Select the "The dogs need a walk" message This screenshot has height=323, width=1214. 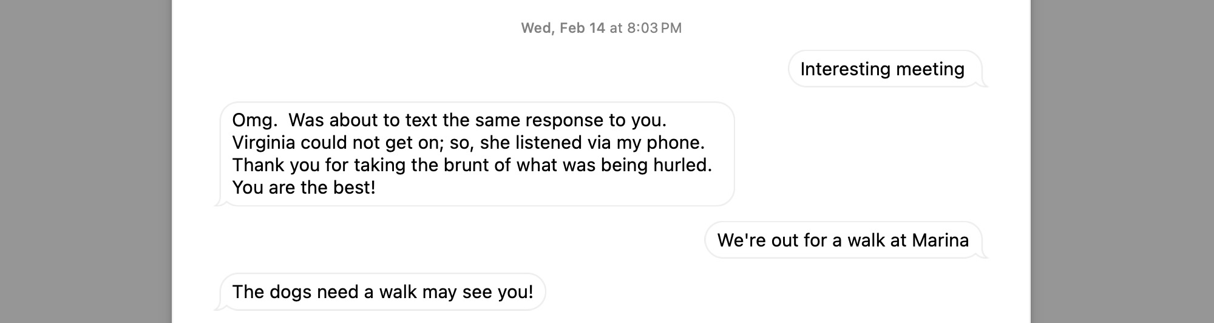point(382,292)
